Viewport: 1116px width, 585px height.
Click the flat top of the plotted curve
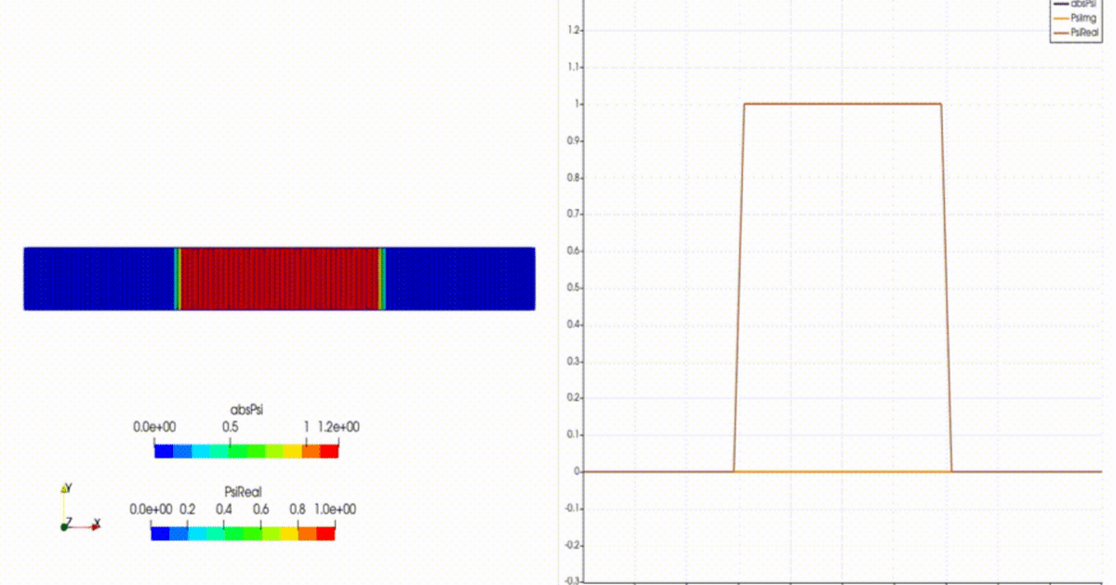click(x=843, y=104)
